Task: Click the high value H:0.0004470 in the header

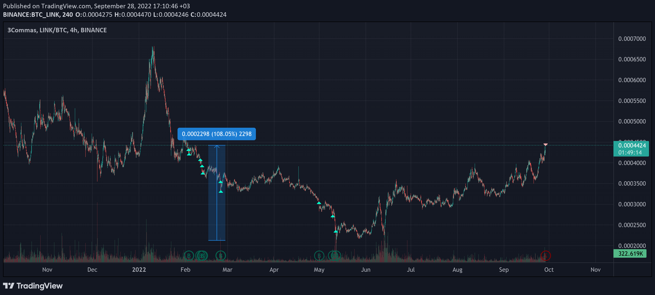Action: (132, 15)
